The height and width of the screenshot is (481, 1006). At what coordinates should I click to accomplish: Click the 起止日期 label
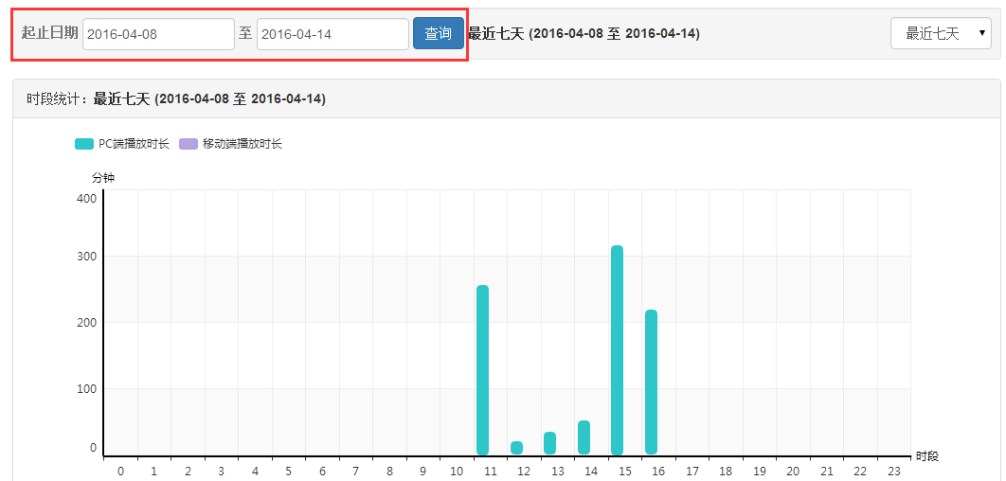[x=49, y=33]
